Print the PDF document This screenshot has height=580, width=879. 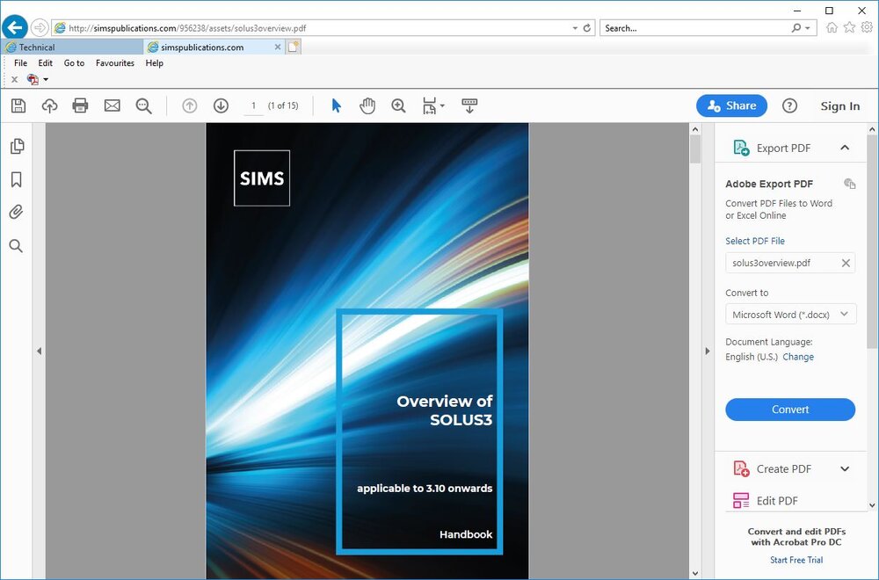click(80, 105)
